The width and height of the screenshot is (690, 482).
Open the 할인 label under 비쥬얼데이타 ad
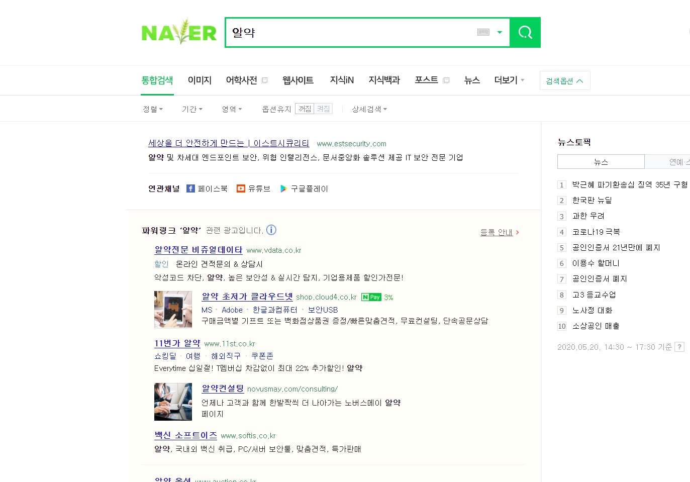click(161, 264)
